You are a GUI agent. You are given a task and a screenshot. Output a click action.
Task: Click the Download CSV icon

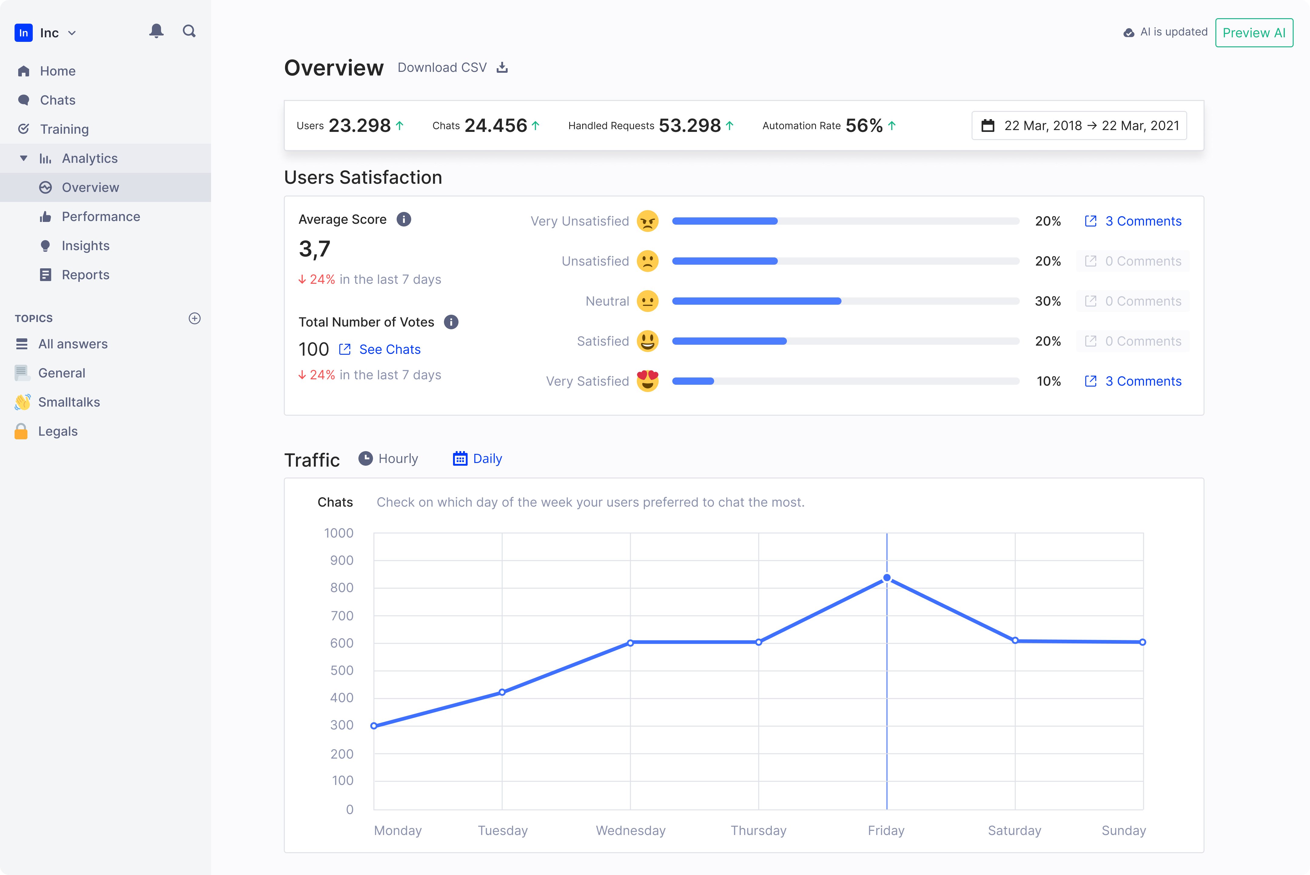(502, 68)
